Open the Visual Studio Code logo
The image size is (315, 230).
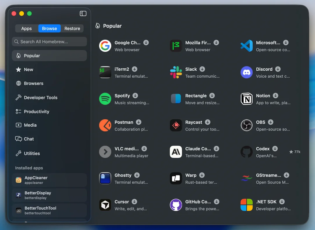coord(246,46)
